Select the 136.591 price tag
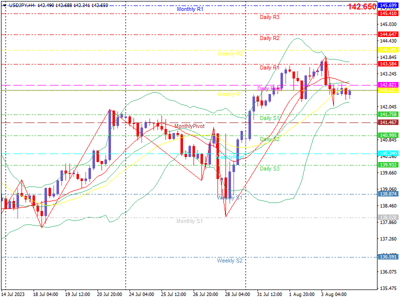Viewport: 400px width, 300px height. point(388,257)
